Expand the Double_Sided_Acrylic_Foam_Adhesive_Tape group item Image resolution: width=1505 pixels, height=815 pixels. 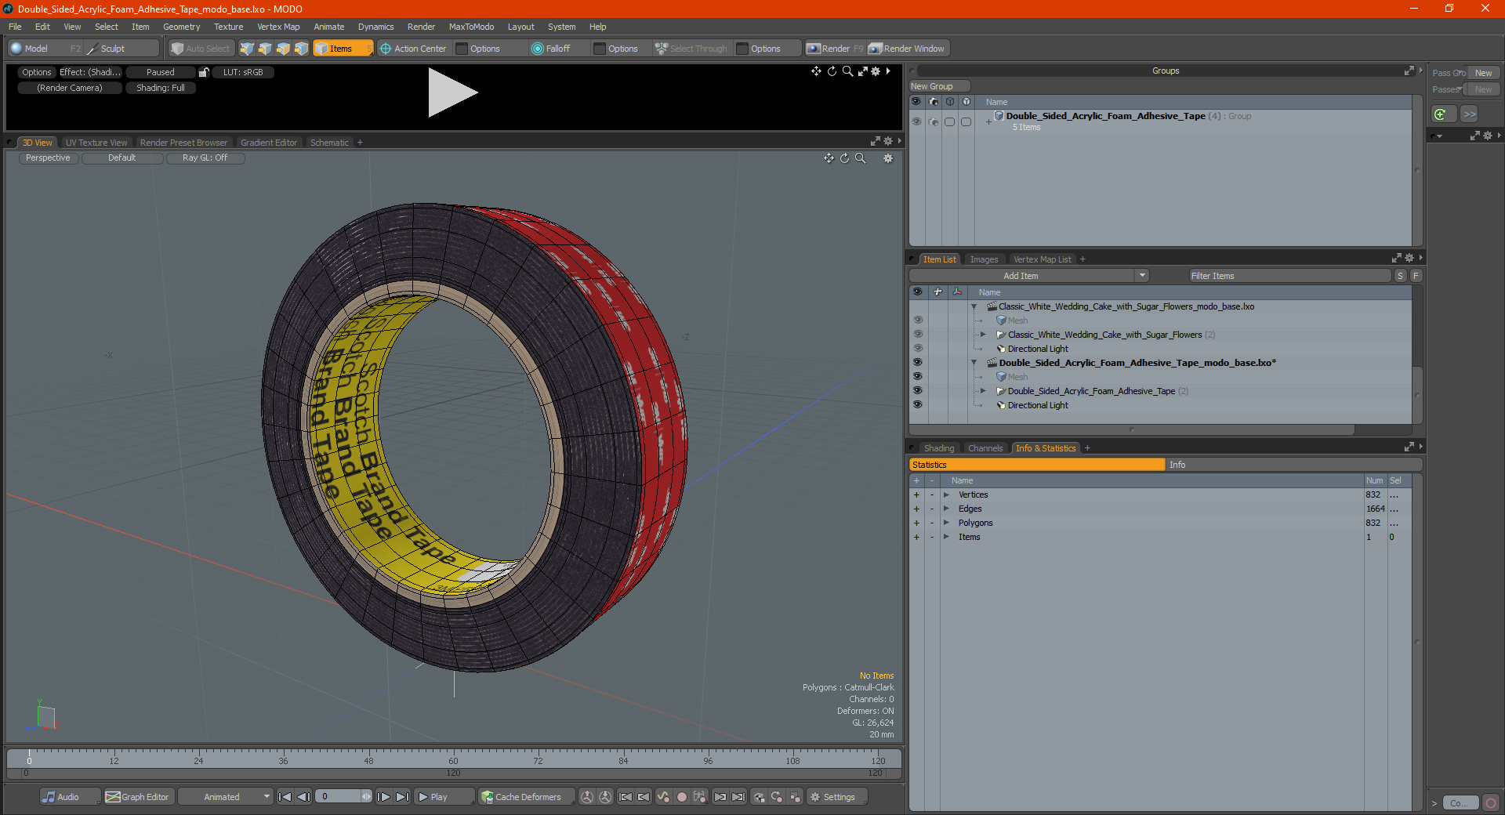(983, 391)
